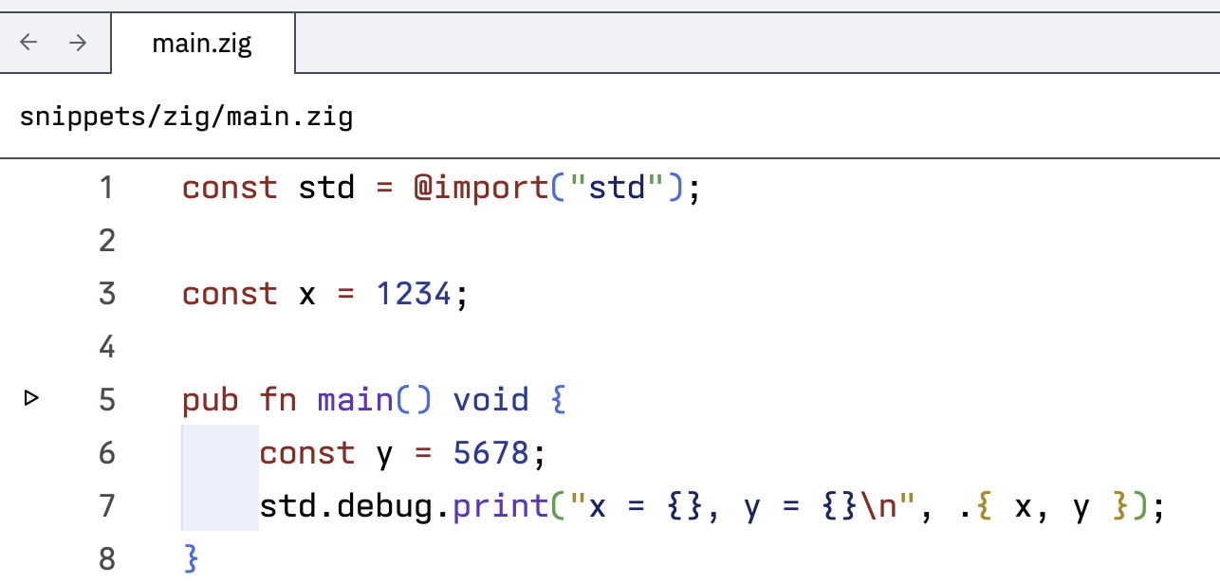Click the closing brace on line 8
The image size is (1220, 583).
(x=191, y=559)
